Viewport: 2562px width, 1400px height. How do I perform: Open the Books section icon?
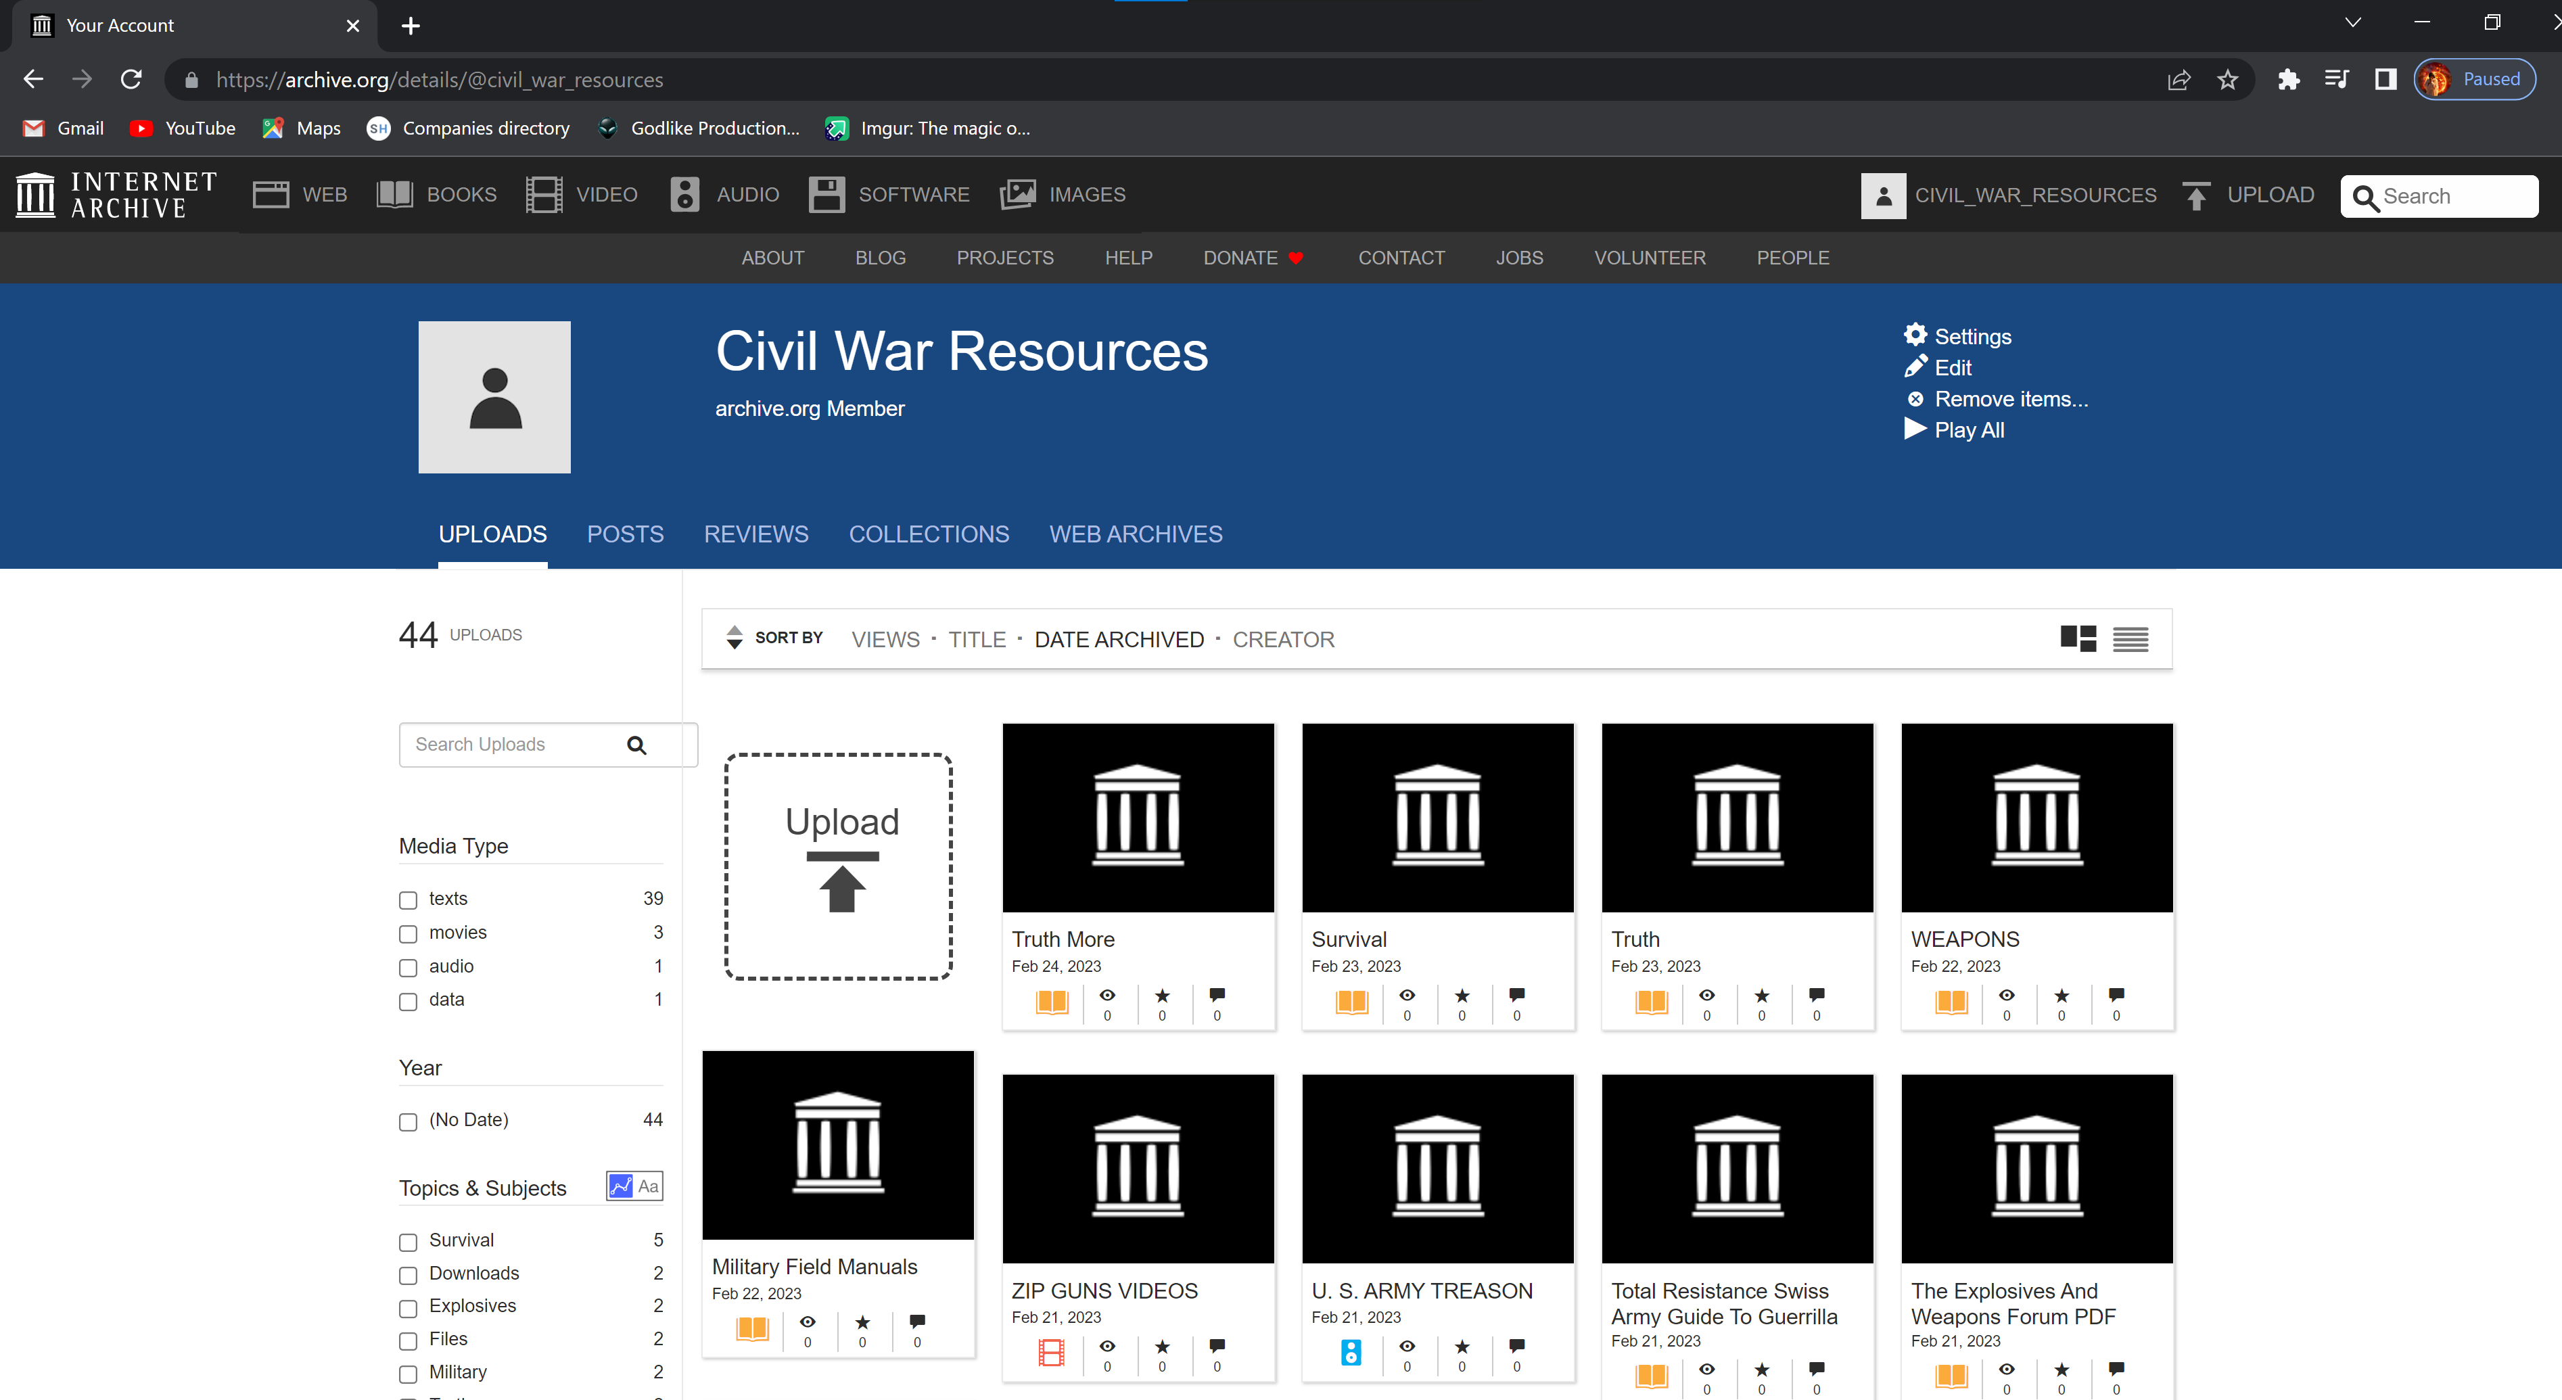tap(395, 195)
